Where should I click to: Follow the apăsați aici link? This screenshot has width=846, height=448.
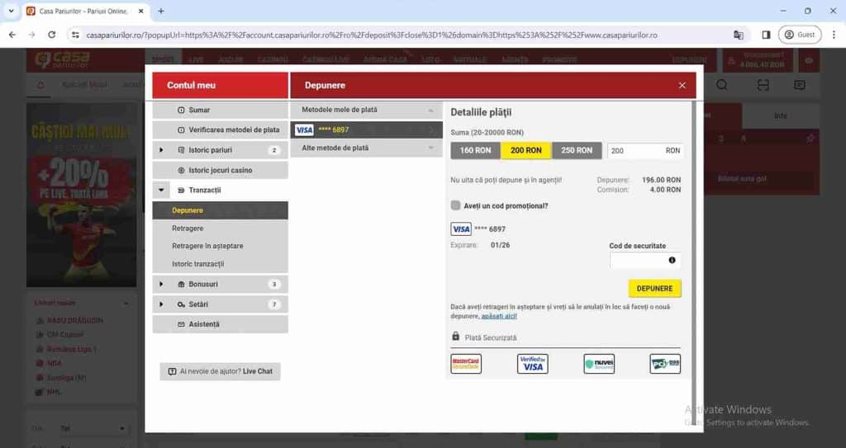point(499,317)
